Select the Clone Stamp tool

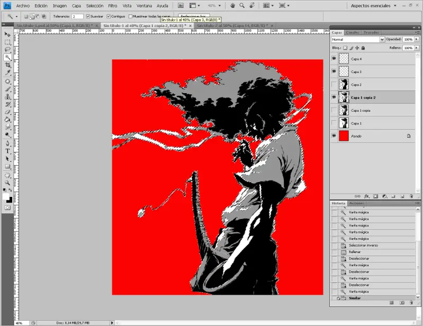point(7,97)
